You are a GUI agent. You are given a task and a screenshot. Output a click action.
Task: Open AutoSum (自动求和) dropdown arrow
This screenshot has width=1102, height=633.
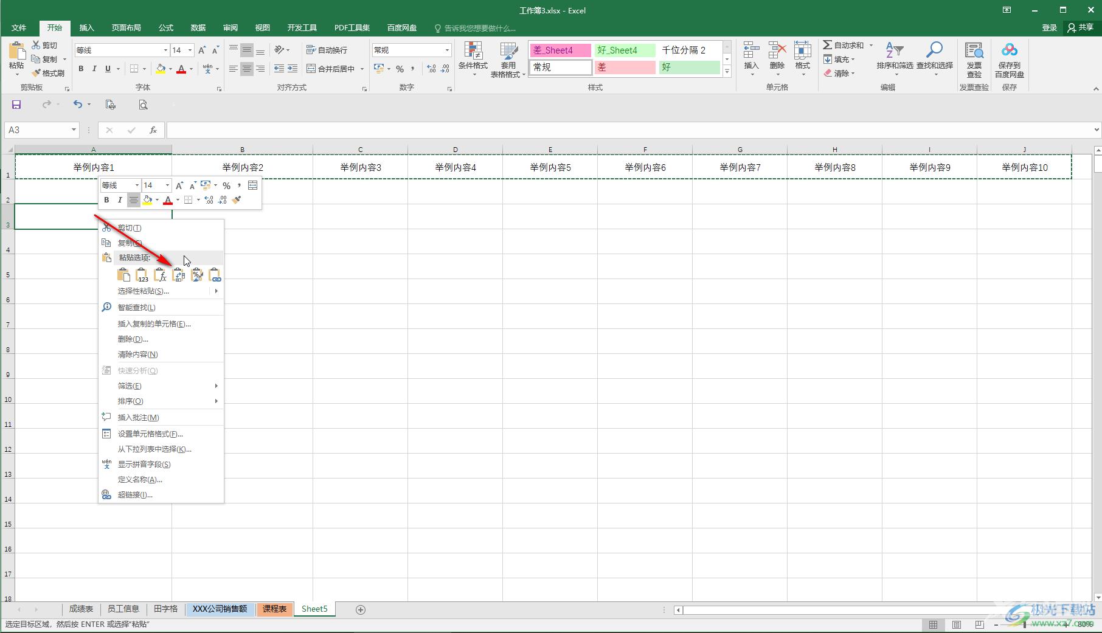click(871, 45)
